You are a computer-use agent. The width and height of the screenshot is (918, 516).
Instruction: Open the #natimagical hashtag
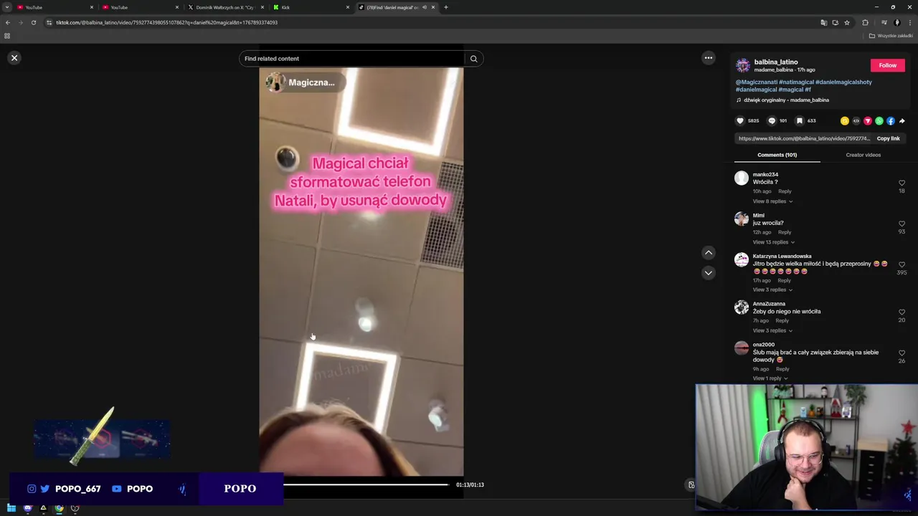[796, 82]
